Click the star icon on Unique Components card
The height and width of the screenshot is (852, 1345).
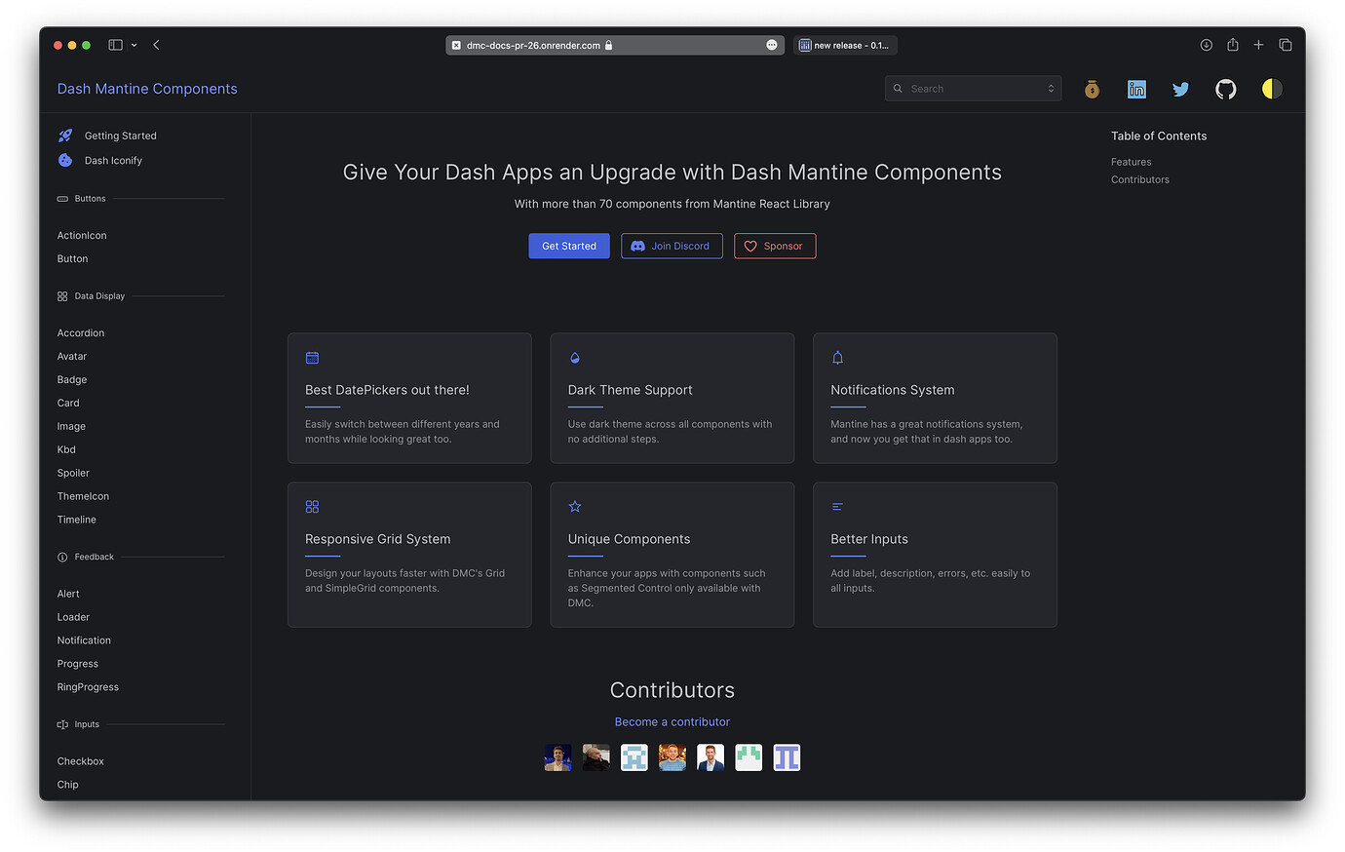(574, 506)
